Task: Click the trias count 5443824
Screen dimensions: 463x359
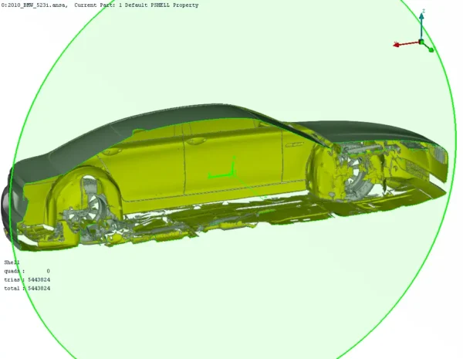Action: pyautogui.click(x=39, y=279)
